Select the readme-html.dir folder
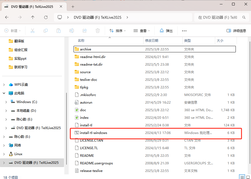 pyautogui.click(x=155, y=57)
